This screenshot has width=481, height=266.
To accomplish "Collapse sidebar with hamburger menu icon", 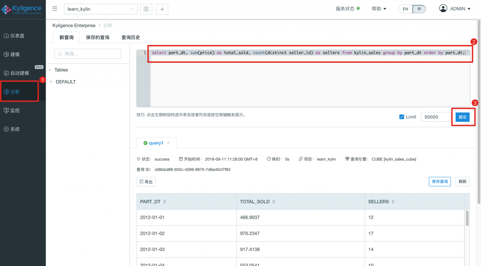I will (x=55, y=8).
